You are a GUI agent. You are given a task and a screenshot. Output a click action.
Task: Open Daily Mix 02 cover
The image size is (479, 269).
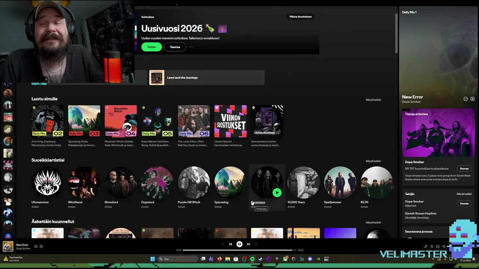(x=48, y=121)
